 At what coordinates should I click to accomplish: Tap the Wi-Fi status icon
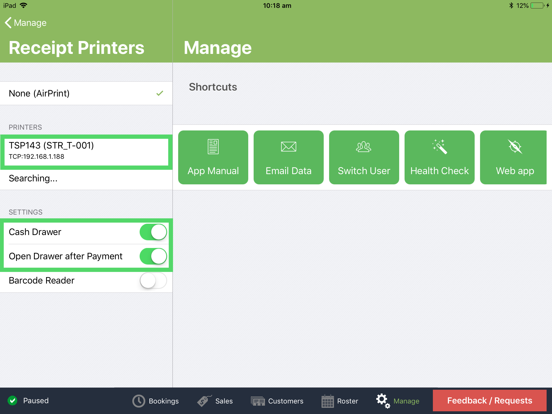pos(24,5)
